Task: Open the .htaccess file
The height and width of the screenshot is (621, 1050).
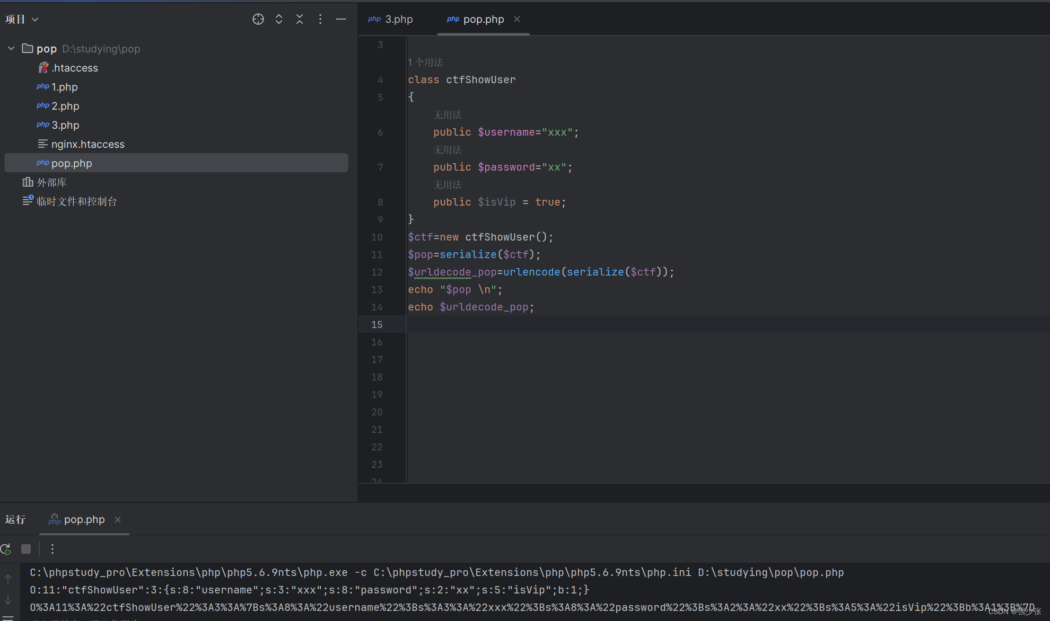Action: (x=75, y=68)
